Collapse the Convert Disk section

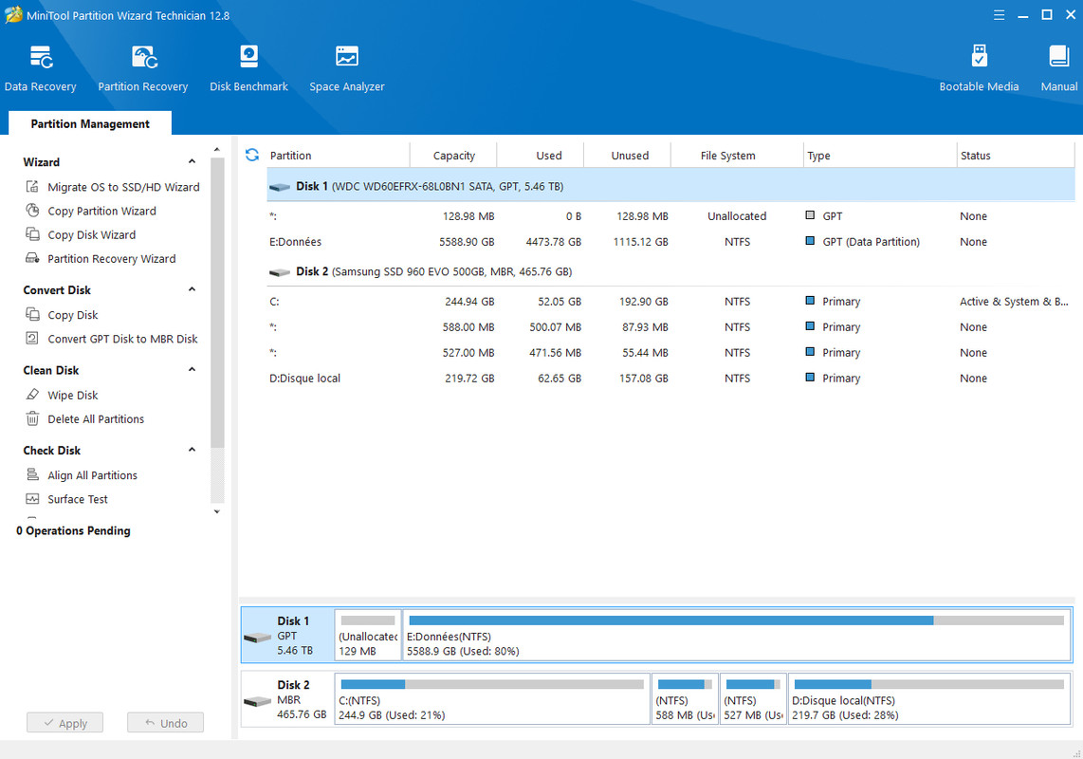[192, 289]
